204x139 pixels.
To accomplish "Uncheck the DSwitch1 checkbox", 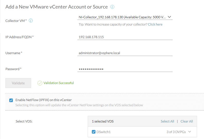I will (x=94, y=132).
